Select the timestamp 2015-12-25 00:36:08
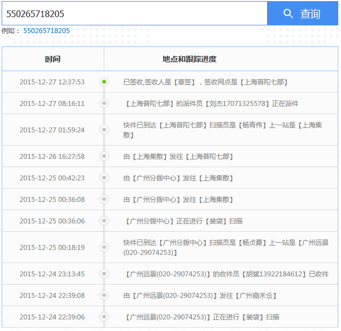 pyautogui.click(x=52, y=199)
